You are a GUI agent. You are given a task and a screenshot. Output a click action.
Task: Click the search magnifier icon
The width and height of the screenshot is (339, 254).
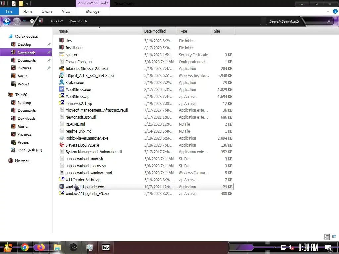point(328,21)
